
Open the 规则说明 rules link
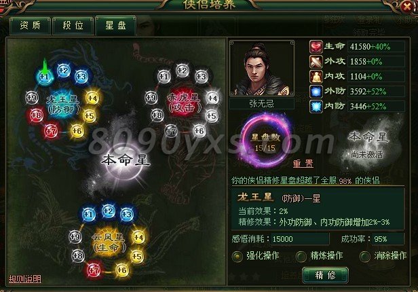tap(25, 279)
